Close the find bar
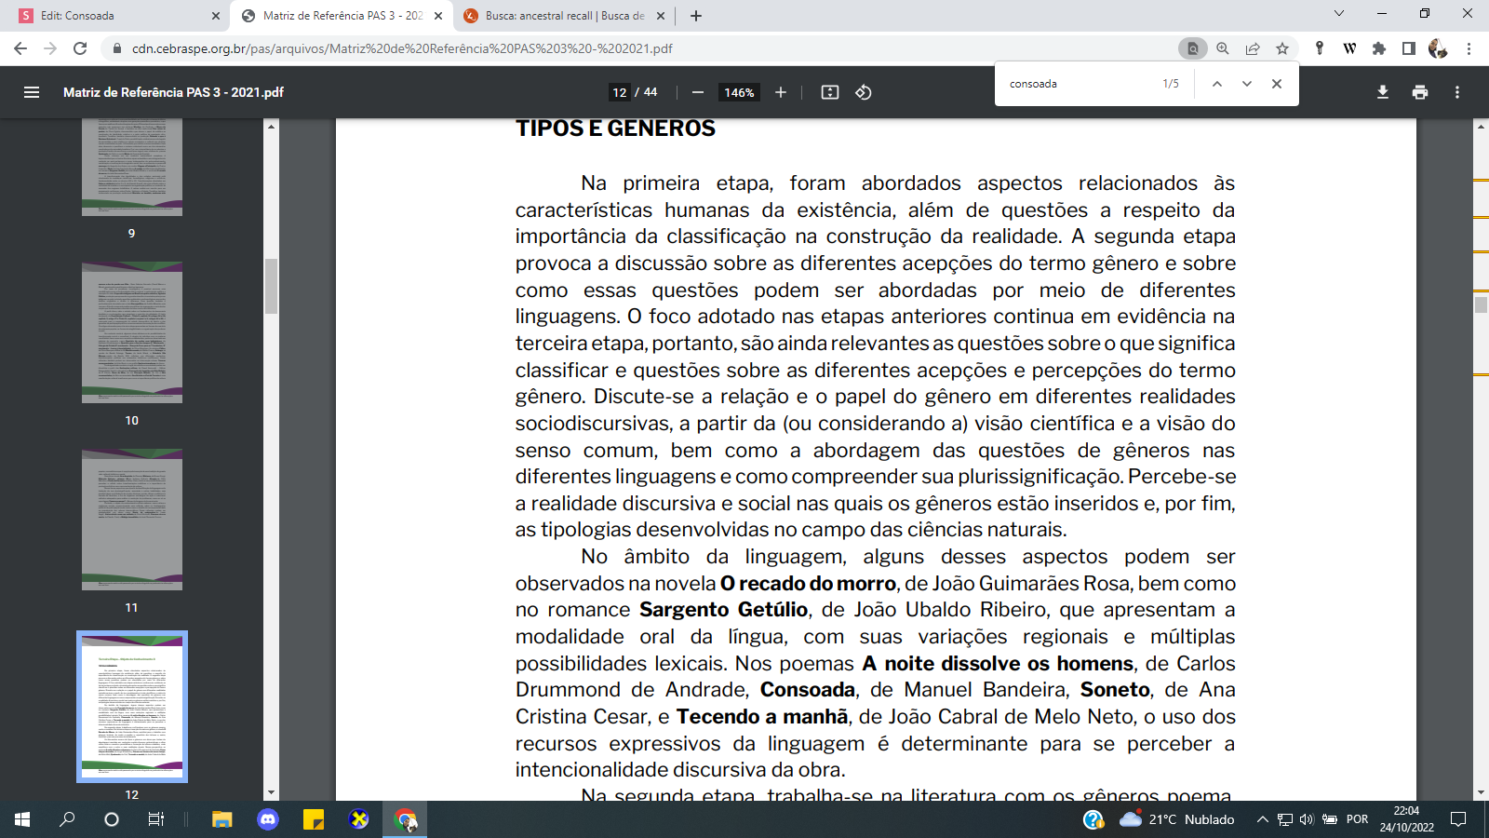Viewport: 1489px width, 838px height. (1277, 84)
